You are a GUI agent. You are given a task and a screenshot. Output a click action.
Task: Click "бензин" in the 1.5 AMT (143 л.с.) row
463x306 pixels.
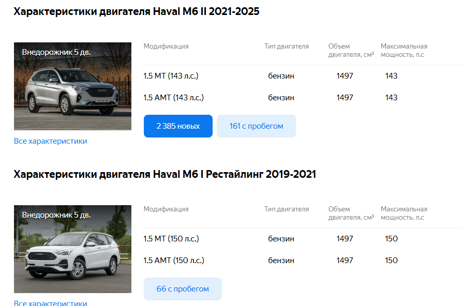point(281,98)
